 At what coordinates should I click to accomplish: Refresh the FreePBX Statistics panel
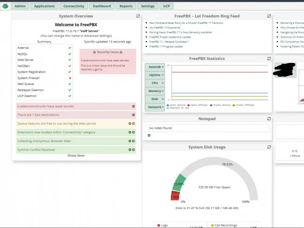[269, 58]
